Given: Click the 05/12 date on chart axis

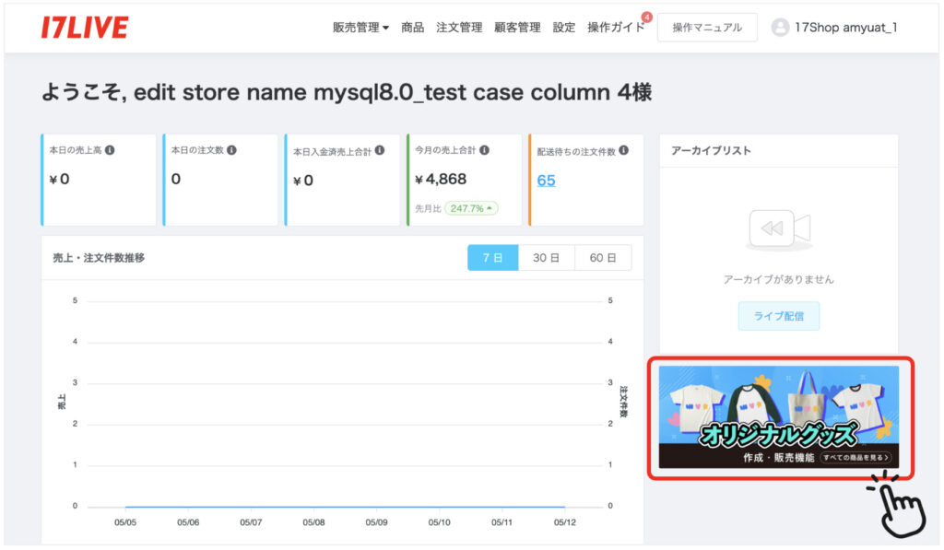Looking at the screenshot, I should 565,522.
